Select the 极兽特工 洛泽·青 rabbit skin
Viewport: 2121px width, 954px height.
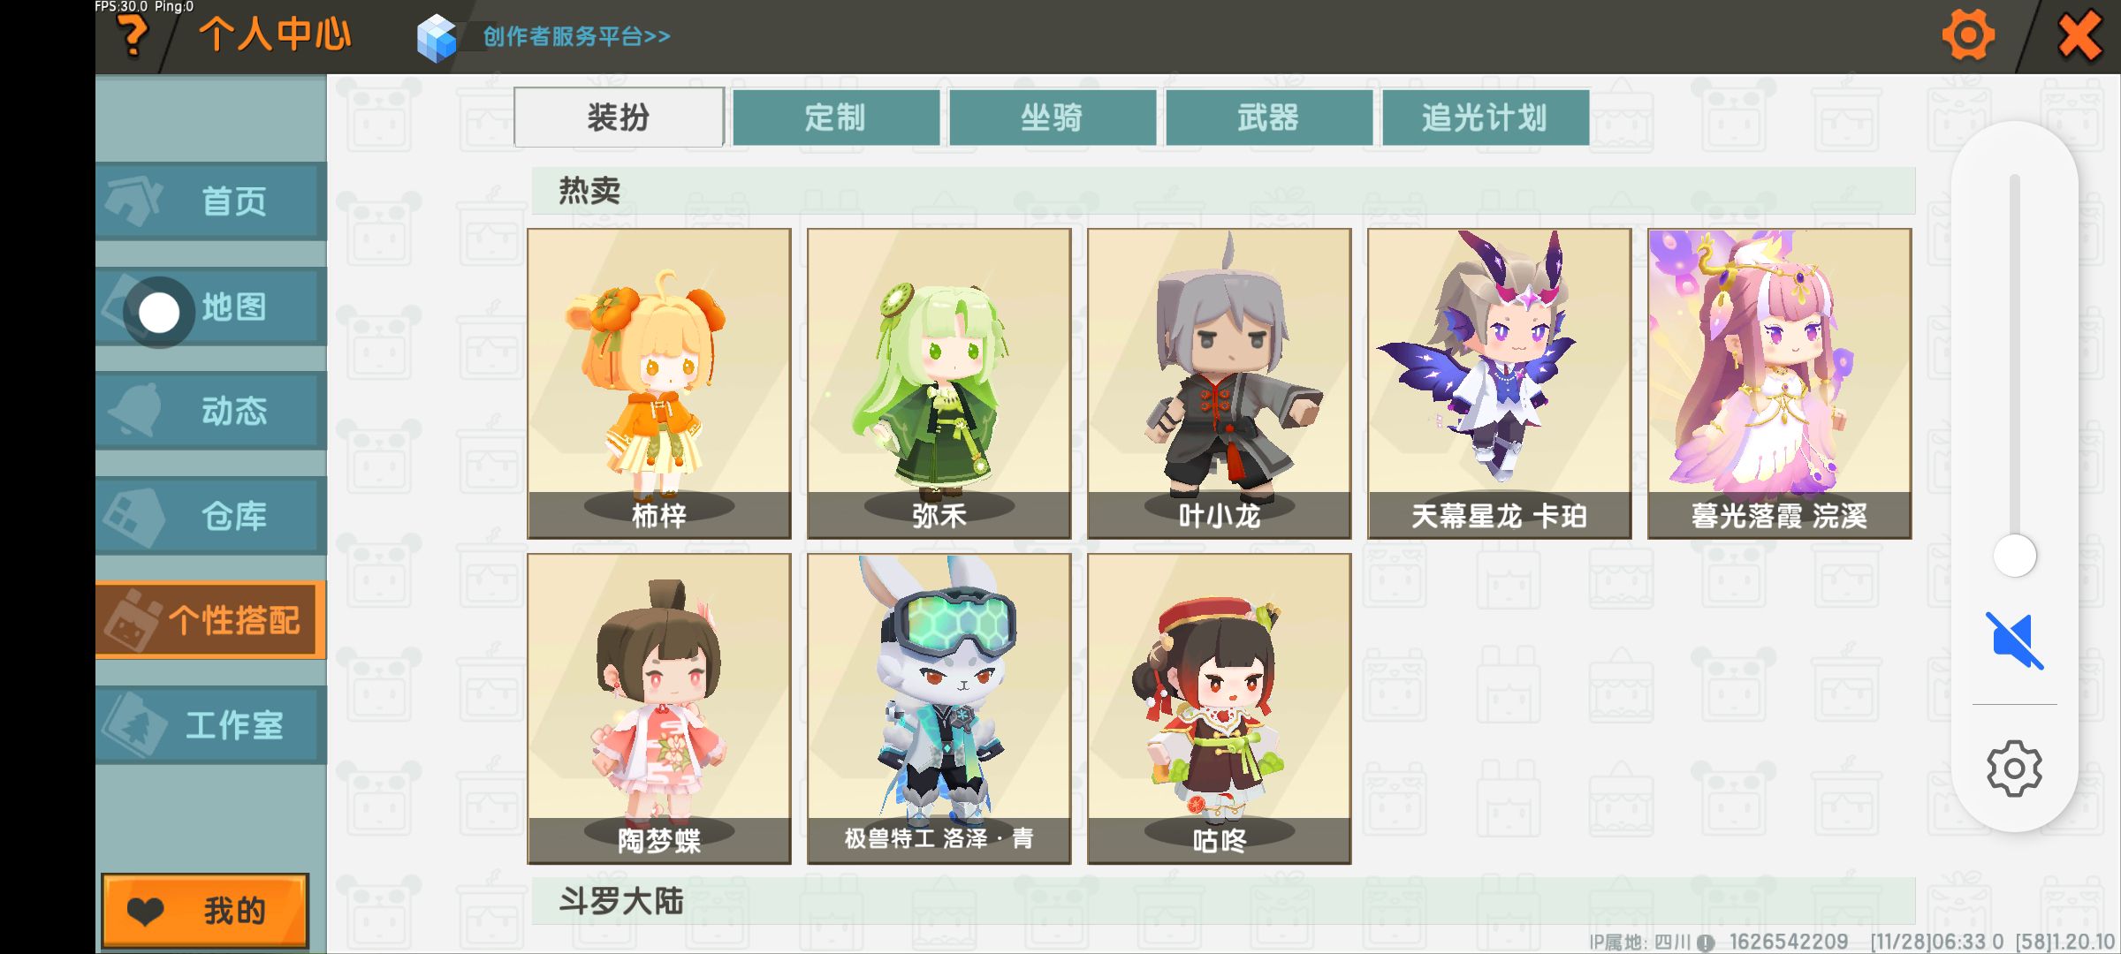(x=939, y=708)
